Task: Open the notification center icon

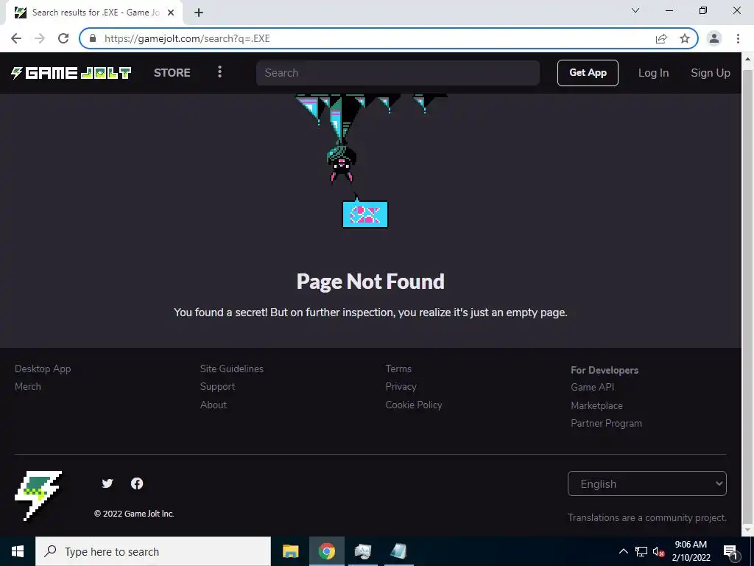Action: tap(730, 552)
